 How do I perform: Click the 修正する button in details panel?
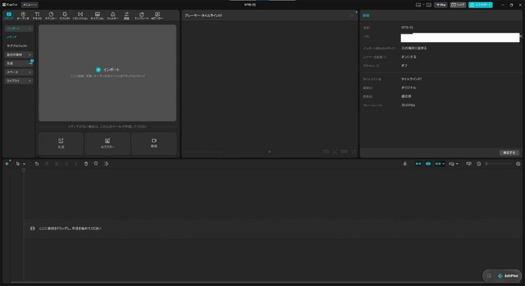pos(509,152)
